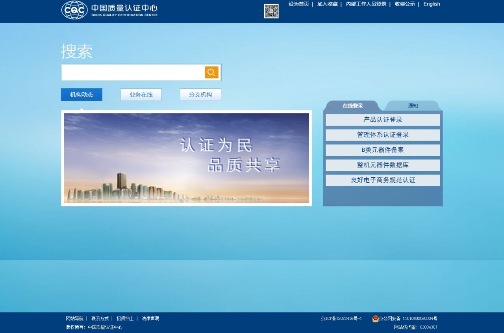Screen dimensions: 504x333
Task: Click the 京公网安备 badge icon in footer
Action: pyautogui.click(x=375, y=318)
